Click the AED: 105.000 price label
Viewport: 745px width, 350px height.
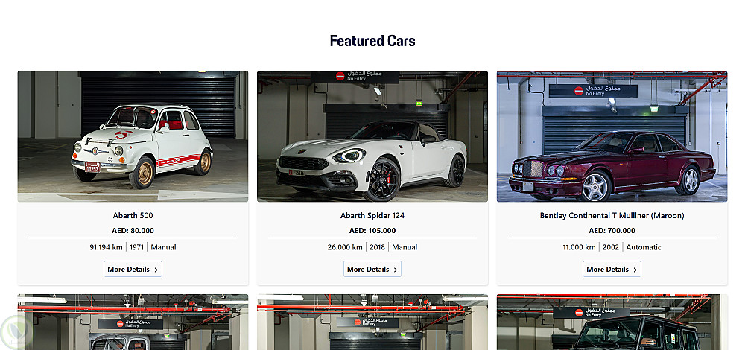point(372,231)
